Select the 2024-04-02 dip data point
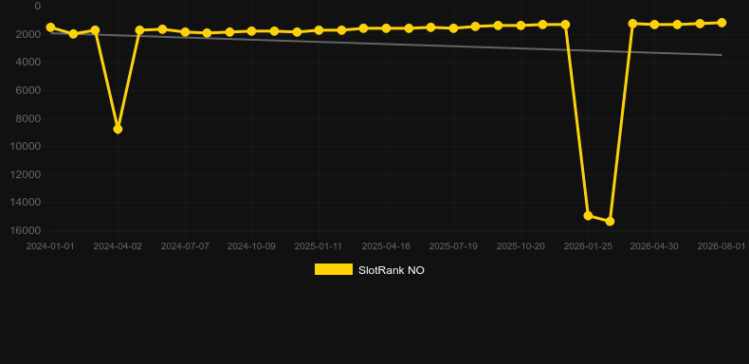Viewport: 749px width, 364px height. [118, 129]
